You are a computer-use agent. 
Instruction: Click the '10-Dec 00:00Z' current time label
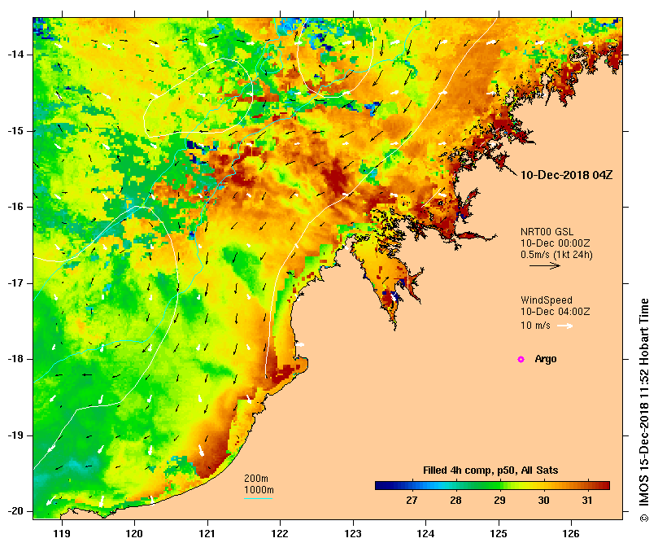[556, 243]
